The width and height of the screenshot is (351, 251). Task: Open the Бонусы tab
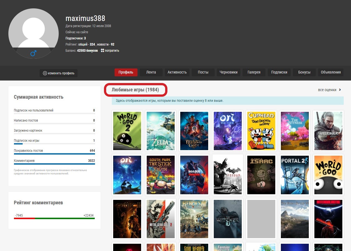pyautogui.click(x=304, y=72)
